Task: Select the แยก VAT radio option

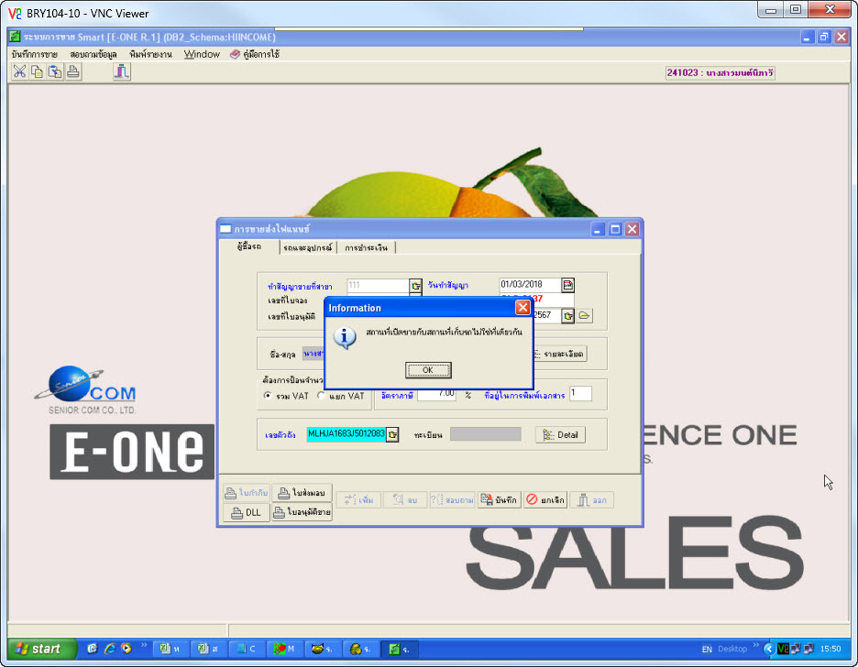Action: point(322,396)
